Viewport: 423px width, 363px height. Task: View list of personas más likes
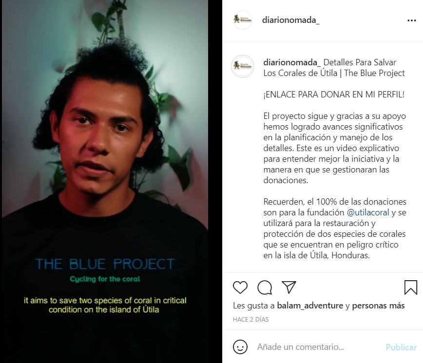tap(378, 306)
